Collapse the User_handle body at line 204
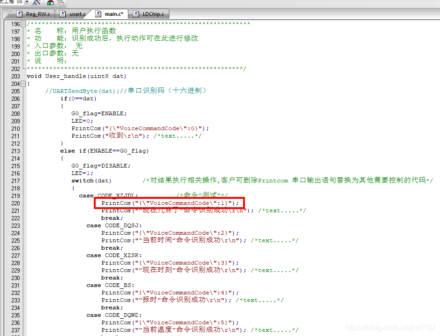 pyautogui.click(x=23, y=84)
